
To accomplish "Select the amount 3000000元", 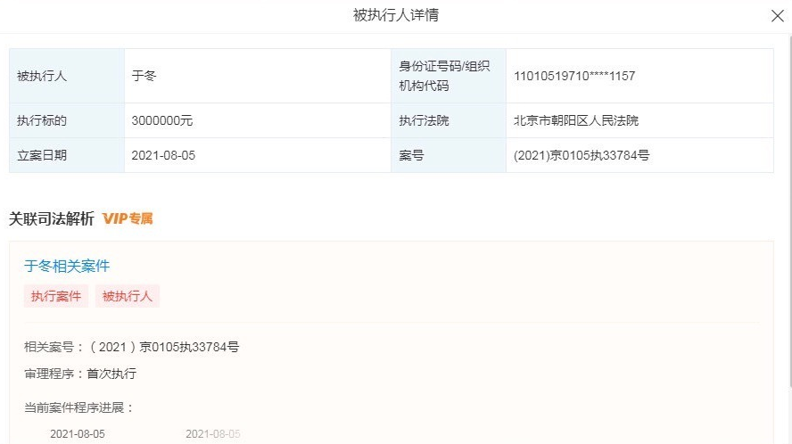I will [x=162, y=120].
